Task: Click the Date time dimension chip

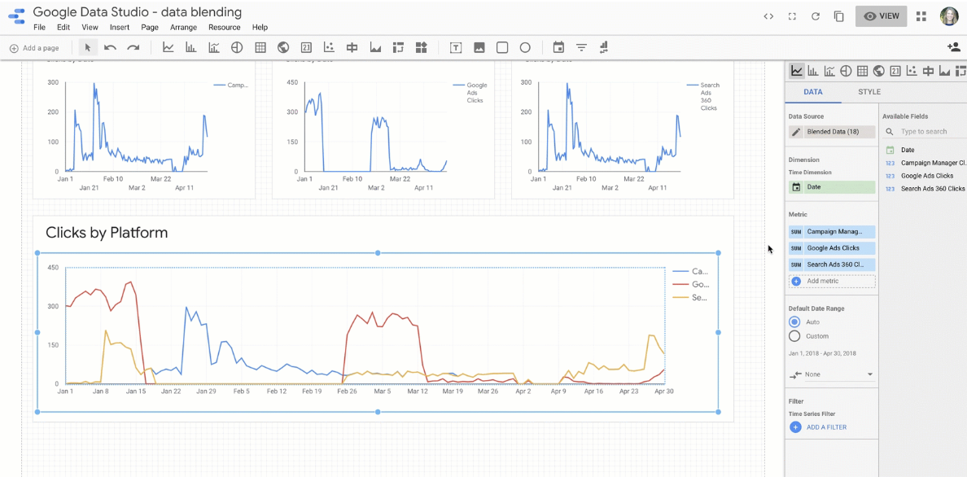Action: point(831,186)
